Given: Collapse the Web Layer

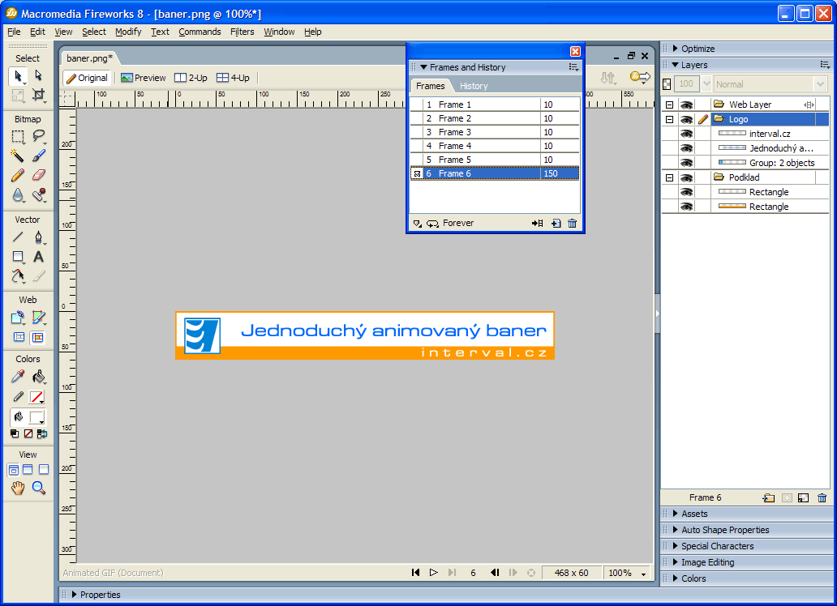Looking at the screenshot, I should pos(669,105).
